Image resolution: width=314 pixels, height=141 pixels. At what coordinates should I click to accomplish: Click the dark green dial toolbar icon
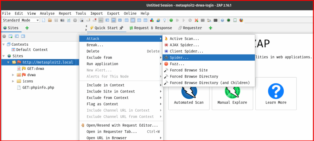(228, 20)
